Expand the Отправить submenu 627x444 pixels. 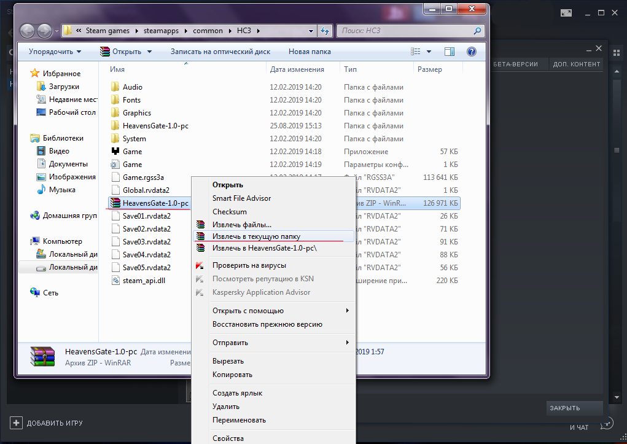(273, 343)
